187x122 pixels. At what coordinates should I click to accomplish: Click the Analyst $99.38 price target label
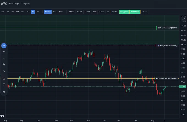(x=167, y=46)
